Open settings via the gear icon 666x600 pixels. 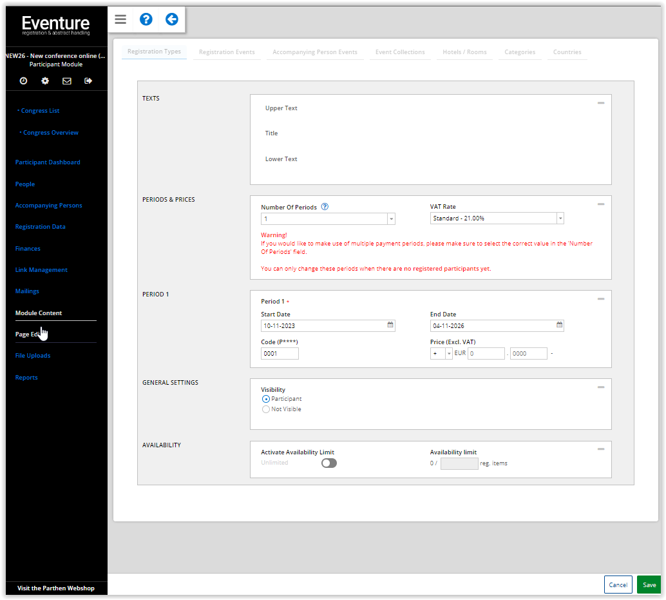pyautogui.click(x=44, y=81)
